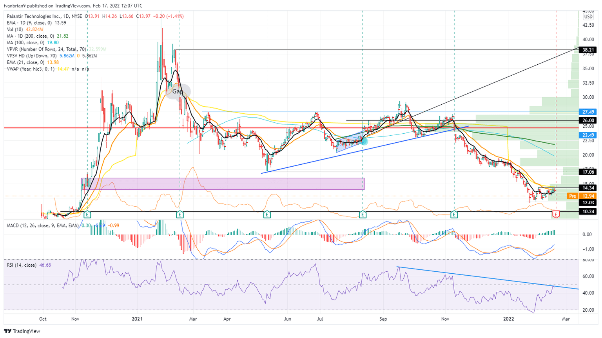602x338 pixels.
Task: Click the 2021 label on time axis
Action: click(137, 319)
